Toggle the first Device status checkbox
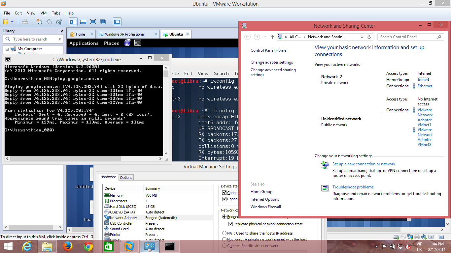 pos(224,193)
